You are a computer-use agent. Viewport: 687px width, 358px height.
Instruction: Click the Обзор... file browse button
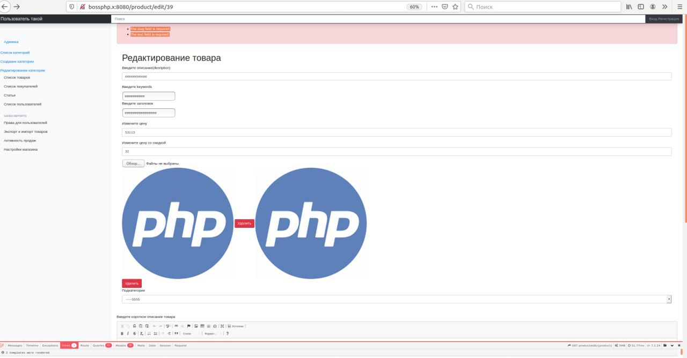click(133, 163)
